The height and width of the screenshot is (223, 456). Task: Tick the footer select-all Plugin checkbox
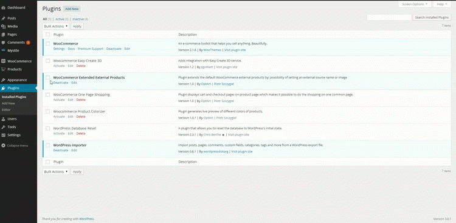[47, 162]
